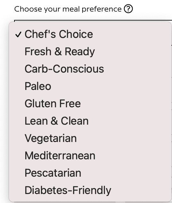The image size is (172, 203).
Task: Choose the Fresh & Ready option
Action: click(90, 51)
